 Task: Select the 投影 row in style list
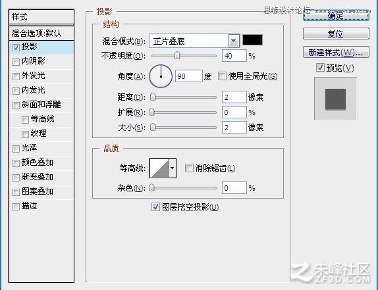coord(41,47)
